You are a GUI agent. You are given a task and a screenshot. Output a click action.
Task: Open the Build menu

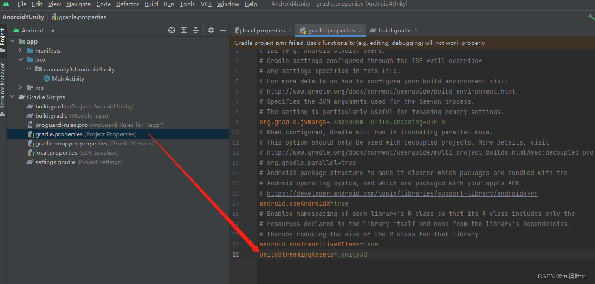coord(151,4)
